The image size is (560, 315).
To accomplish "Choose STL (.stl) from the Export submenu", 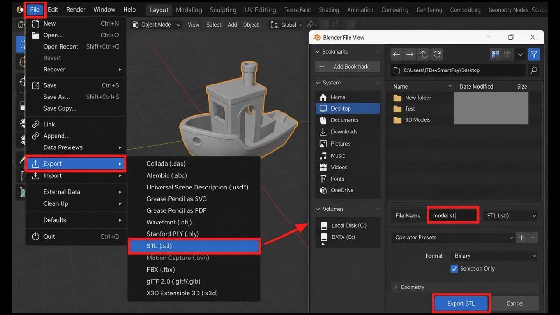I will [194, 246].
